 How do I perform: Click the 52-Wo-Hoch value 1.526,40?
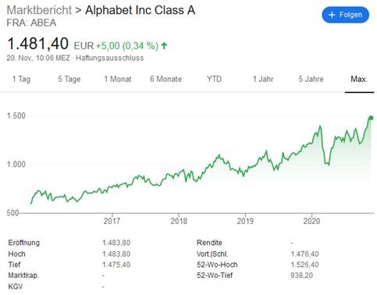pyautogui.click(x=304, y=265)
